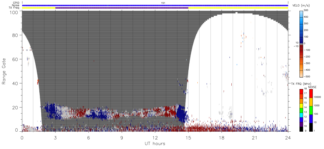Click the purple 10-11 MHz swatch in TX FRQ legend
324x149 pixels.
click(301, 124)
